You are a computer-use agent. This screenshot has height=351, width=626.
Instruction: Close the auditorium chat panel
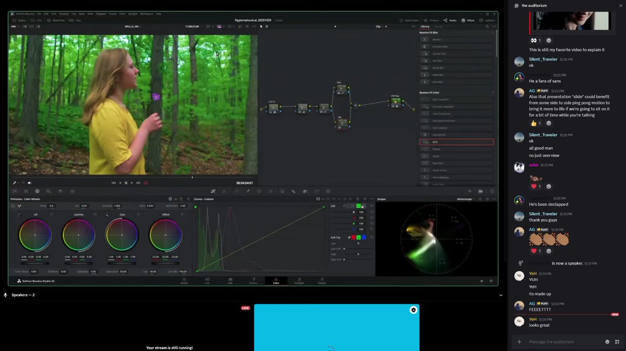620,6
